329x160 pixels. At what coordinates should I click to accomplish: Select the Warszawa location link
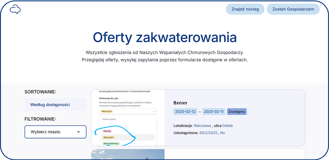(202, 126)
